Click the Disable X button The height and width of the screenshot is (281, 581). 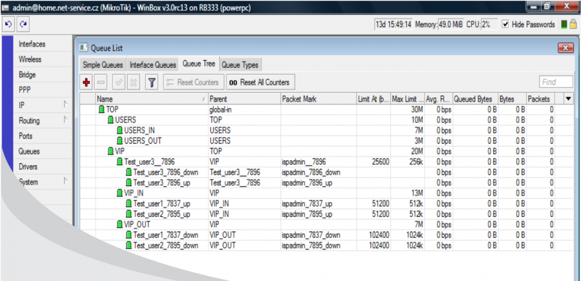134,82
